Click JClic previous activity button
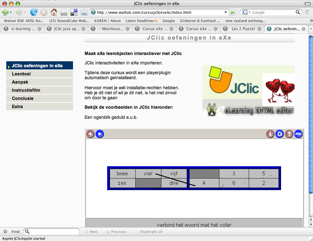The width and height of the screenshot is (313, 241). coord(90,134)
